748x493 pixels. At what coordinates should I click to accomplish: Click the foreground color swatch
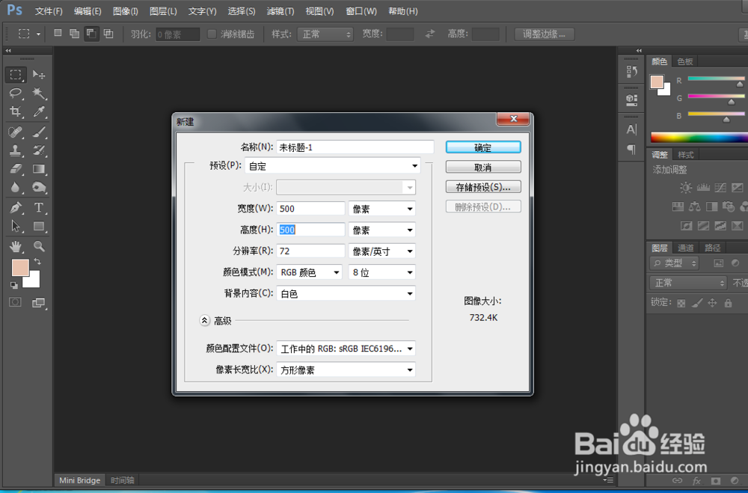point(20,266)
